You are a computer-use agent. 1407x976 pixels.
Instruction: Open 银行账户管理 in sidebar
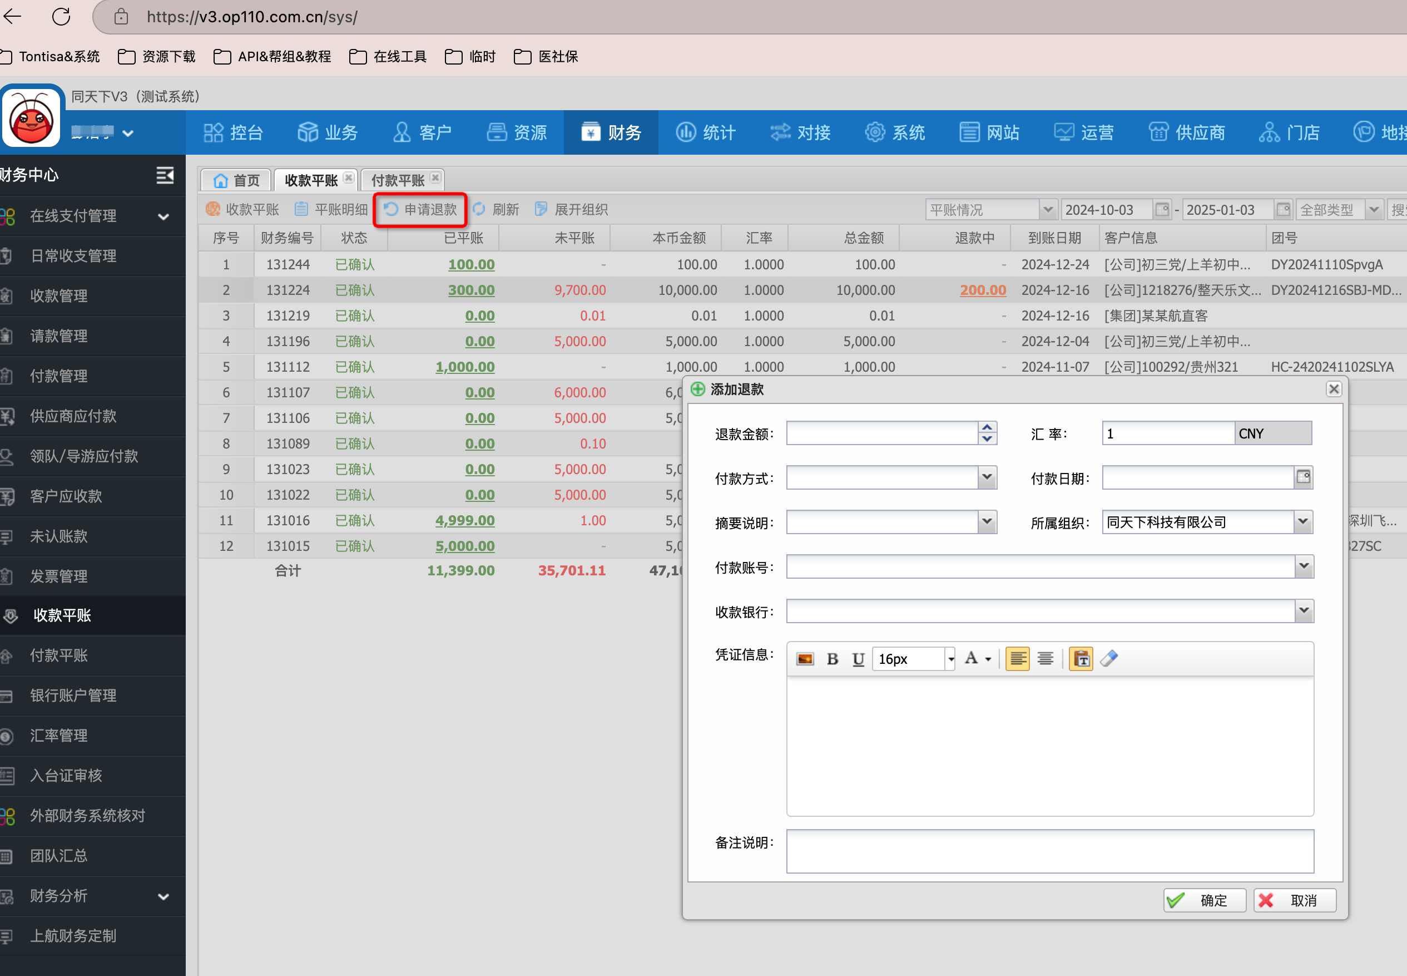coord(93,696)
